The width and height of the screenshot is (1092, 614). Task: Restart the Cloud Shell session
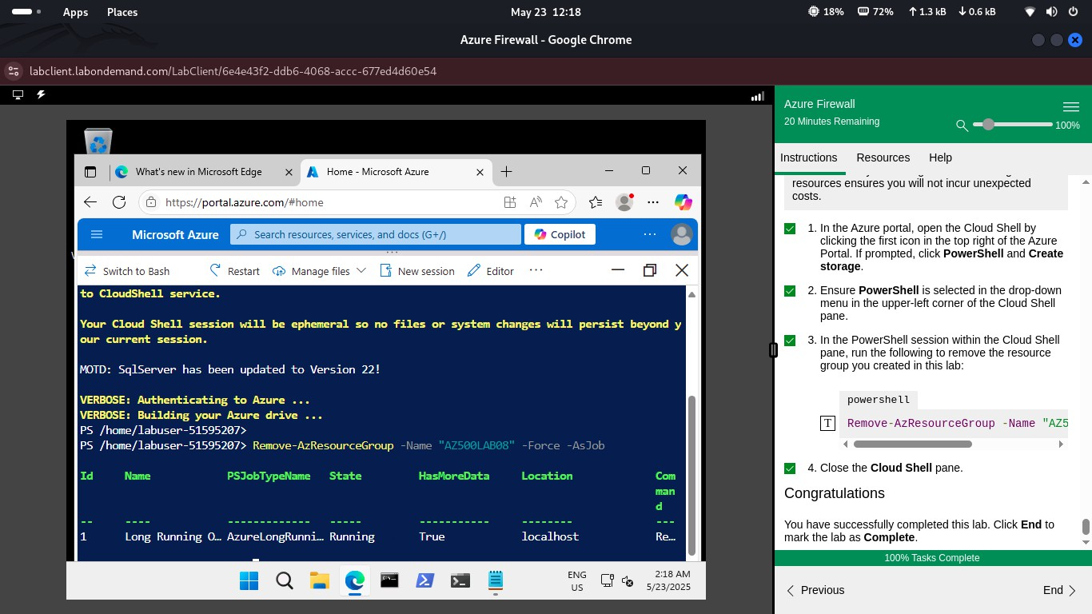(234, 270)
